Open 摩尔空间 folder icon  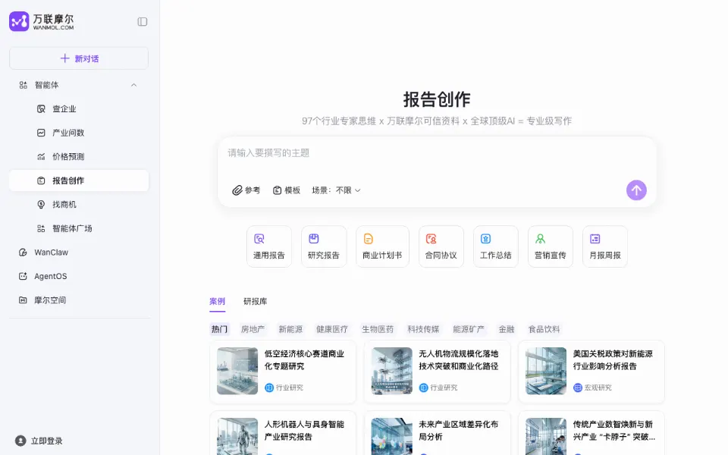coord(23,300)
